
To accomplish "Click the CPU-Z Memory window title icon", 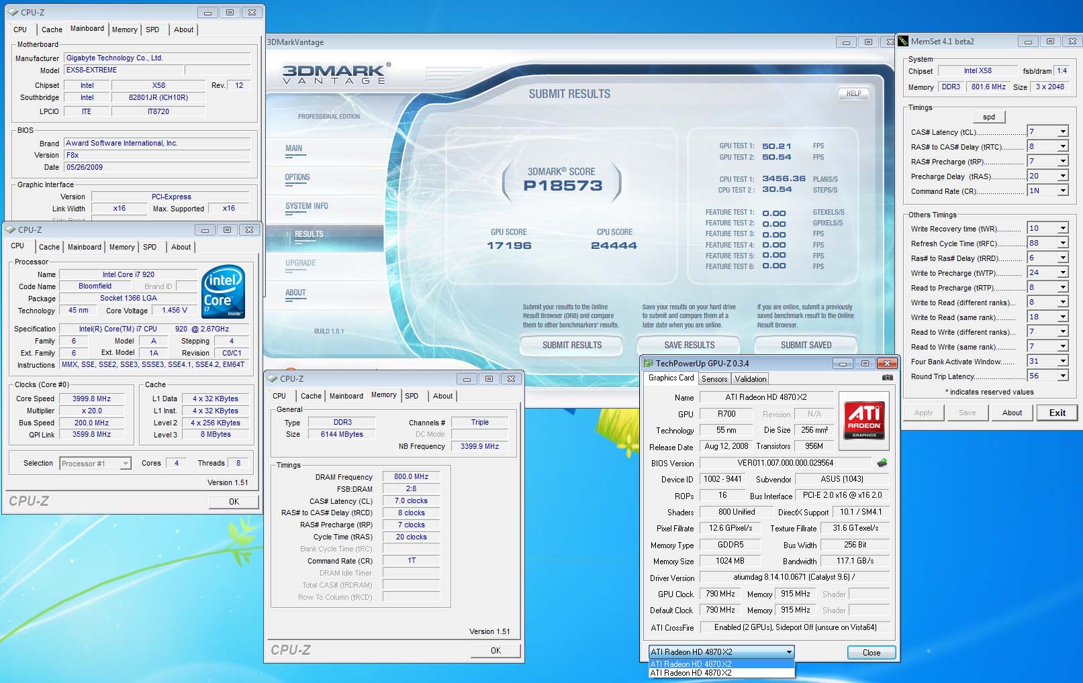I will pyautogui.click(x=272, y=378).
